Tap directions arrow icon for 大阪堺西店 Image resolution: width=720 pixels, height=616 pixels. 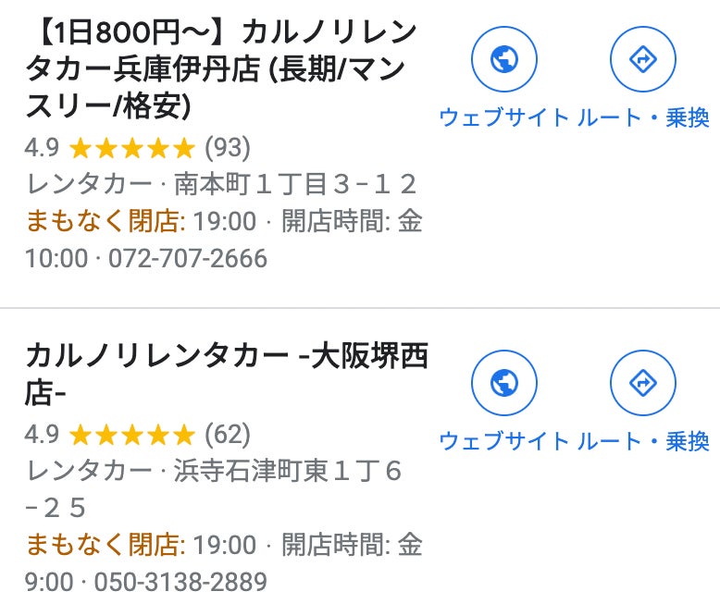pyautogui.click(x=642, y=382)
